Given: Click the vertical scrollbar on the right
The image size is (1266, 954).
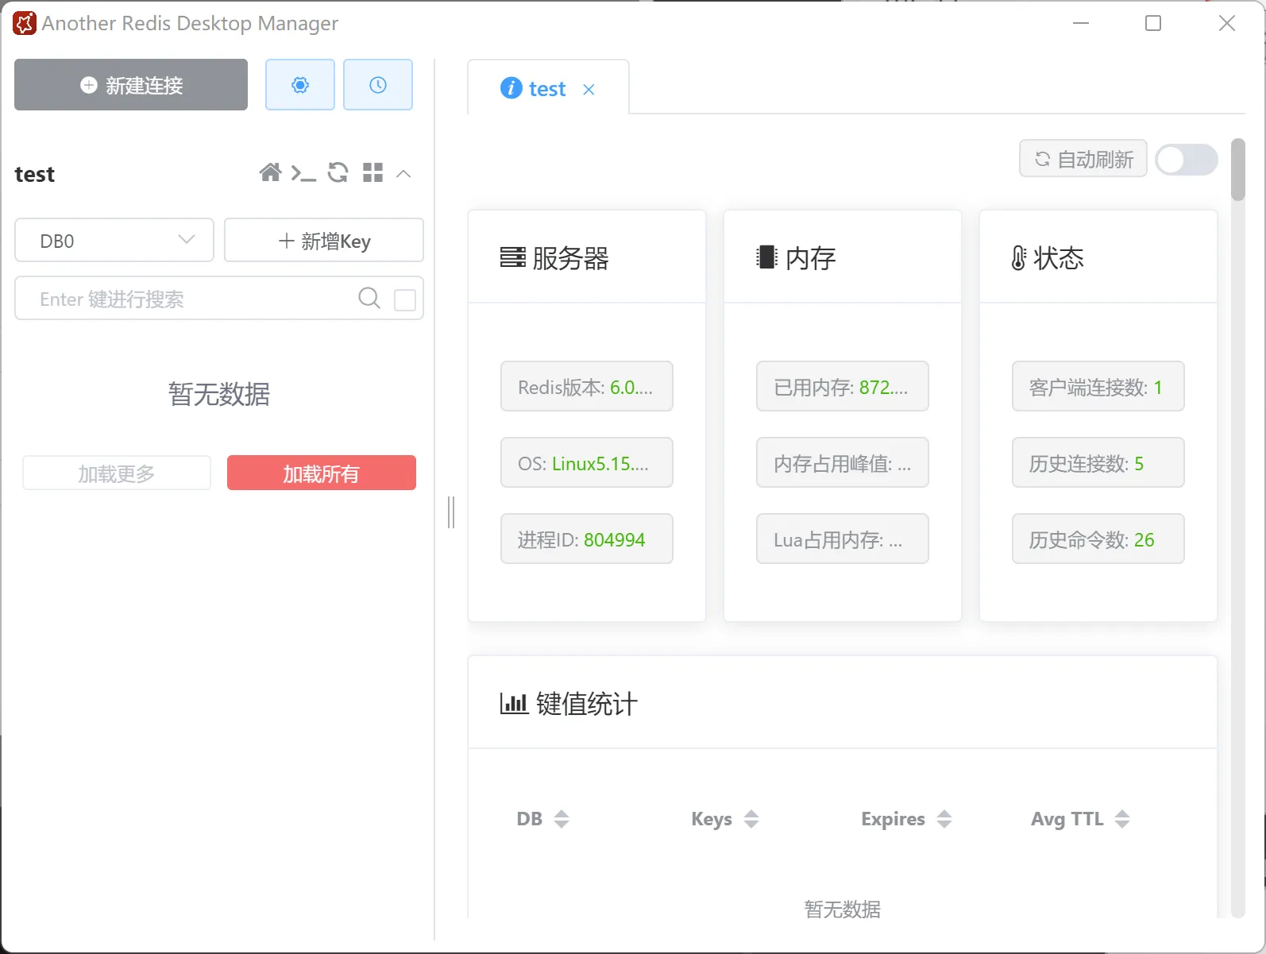Looking at the screenshot, I should click(x=1237, y=170).
